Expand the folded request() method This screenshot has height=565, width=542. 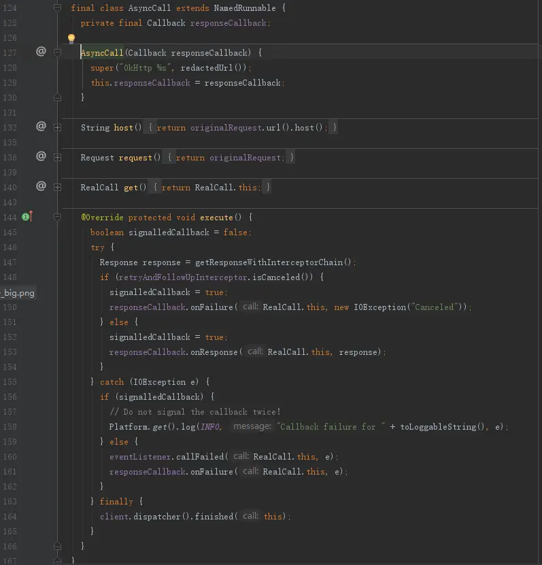click(x=57, y=158)
